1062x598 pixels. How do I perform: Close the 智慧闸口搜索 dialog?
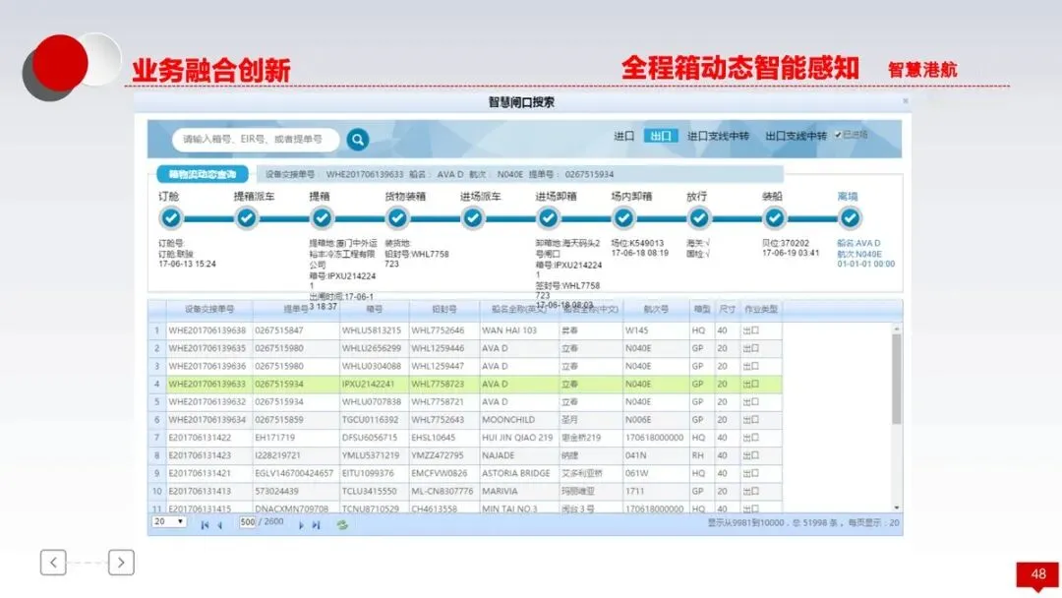[x=906, y=101]
